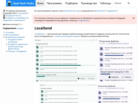Open the Исходный текст link
Viewport: 138px width, 103px height.
point(13,16)
